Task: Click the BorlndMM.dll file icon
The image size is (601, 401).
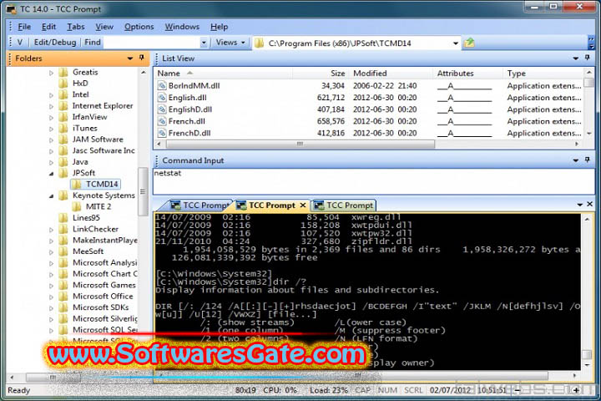Action: [x=162, y=85]
